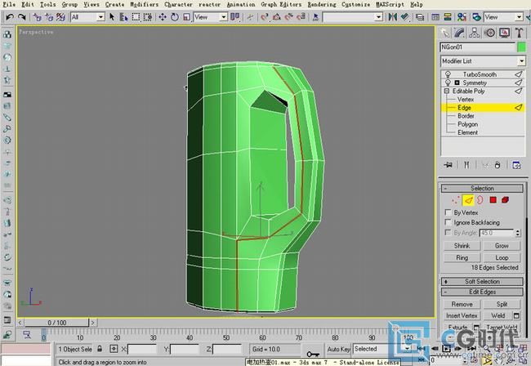Activate Select and Move tool
Image resolution: width=531 pixels, height=366 pixels.
point(163,17)
